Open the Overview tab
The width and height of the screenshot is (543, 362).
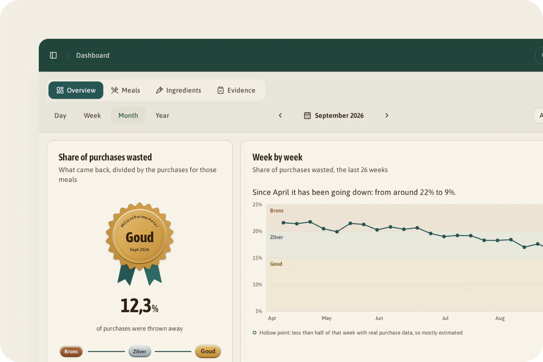point(76,90)
